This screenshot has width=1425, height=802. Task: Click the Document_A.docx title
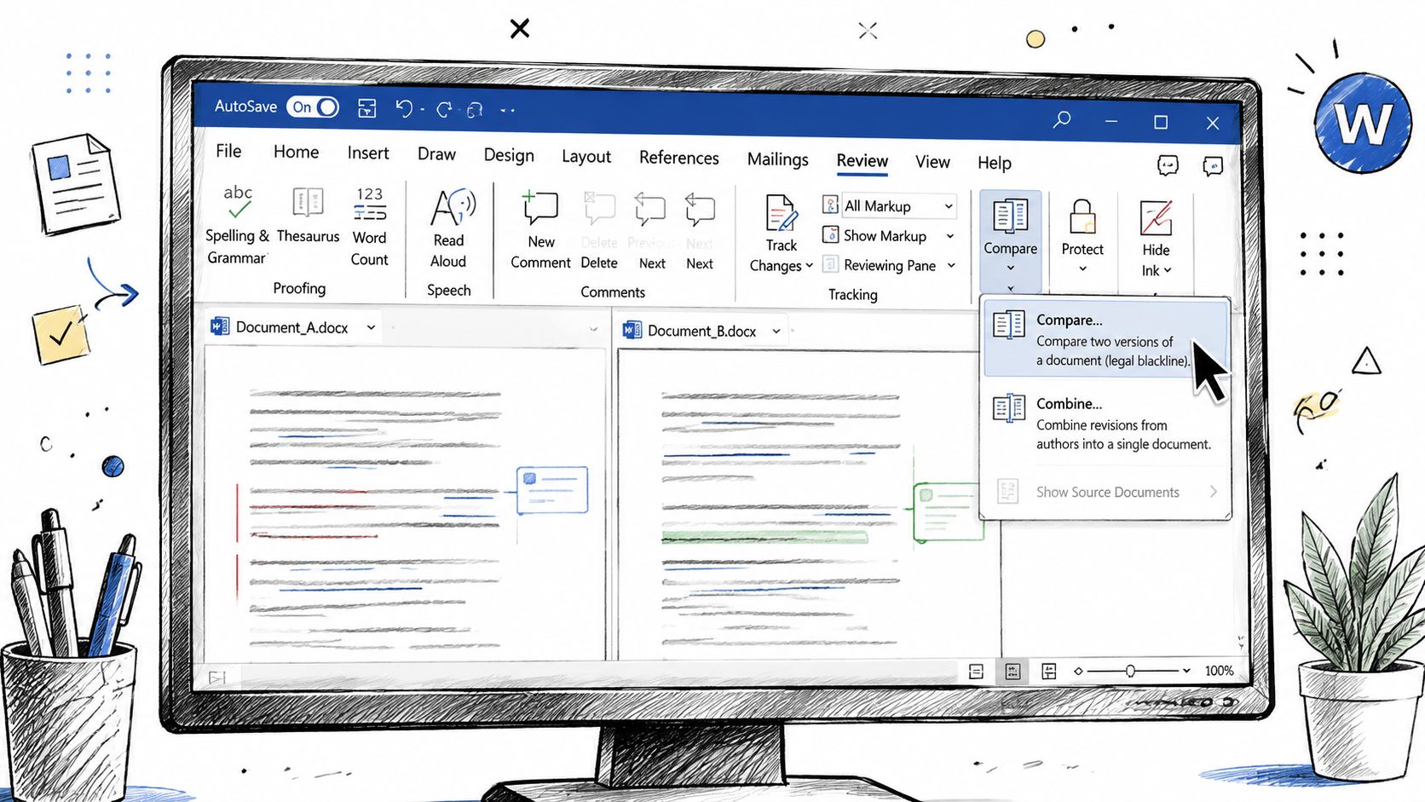[291, 327]
